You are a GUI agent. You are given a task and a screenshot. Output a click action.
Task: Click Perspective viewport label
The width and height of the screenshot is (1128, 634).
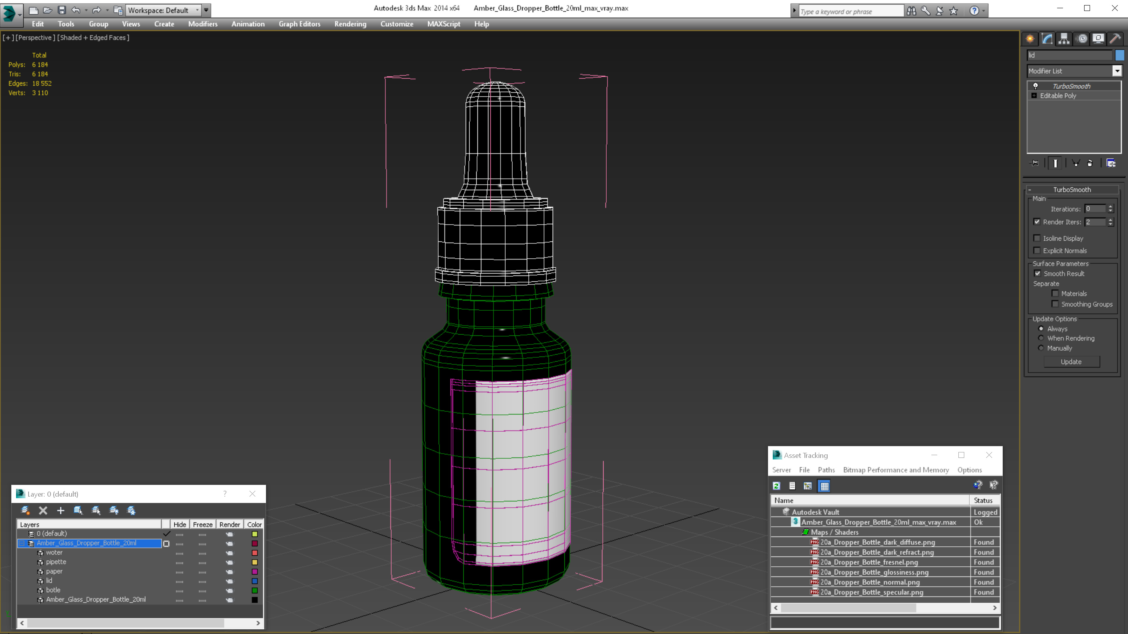point(36,38)
